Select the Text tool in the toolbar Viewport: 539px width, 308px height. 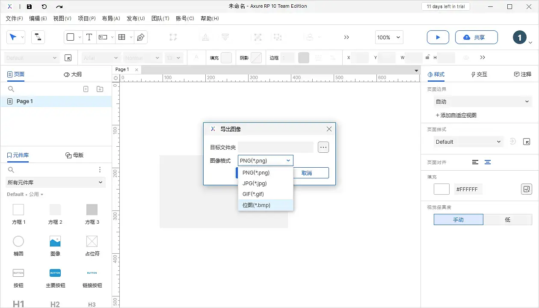click(x=89, y=37)
